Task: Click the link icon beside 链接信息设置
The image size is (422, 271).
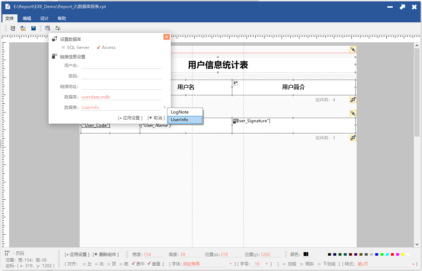Action: click(x=54, y=56)
